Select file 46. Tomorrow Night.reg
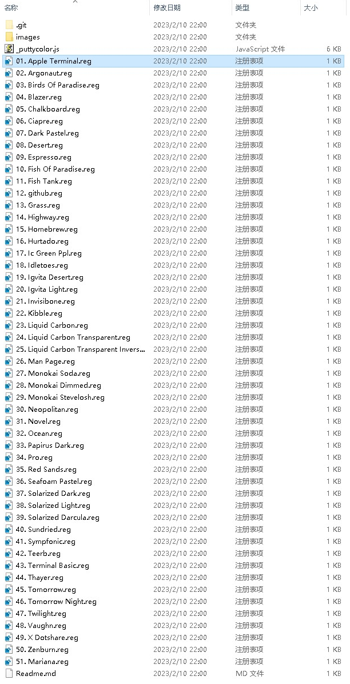 pos(56,601)
